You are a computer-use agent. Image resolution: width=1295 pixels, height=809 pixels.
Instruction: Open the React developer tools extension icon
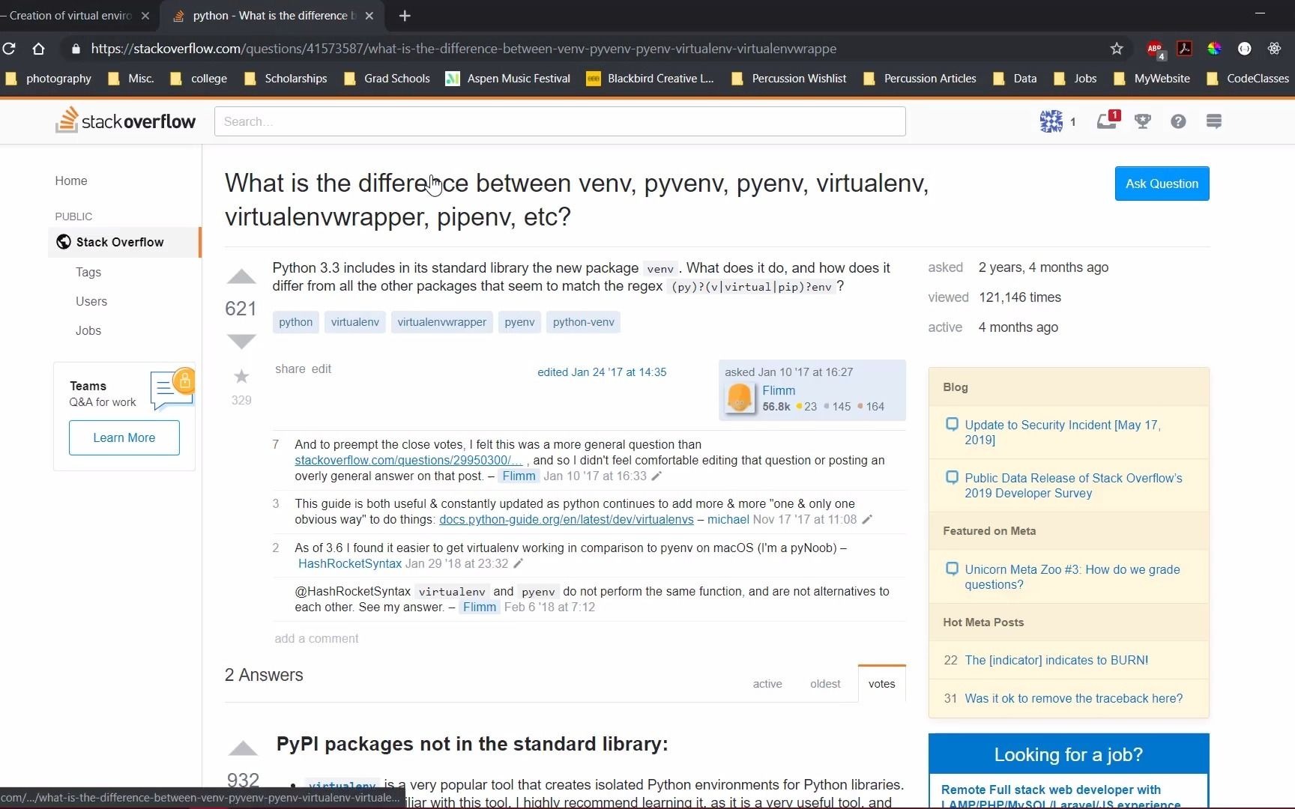click(1274, 49)
